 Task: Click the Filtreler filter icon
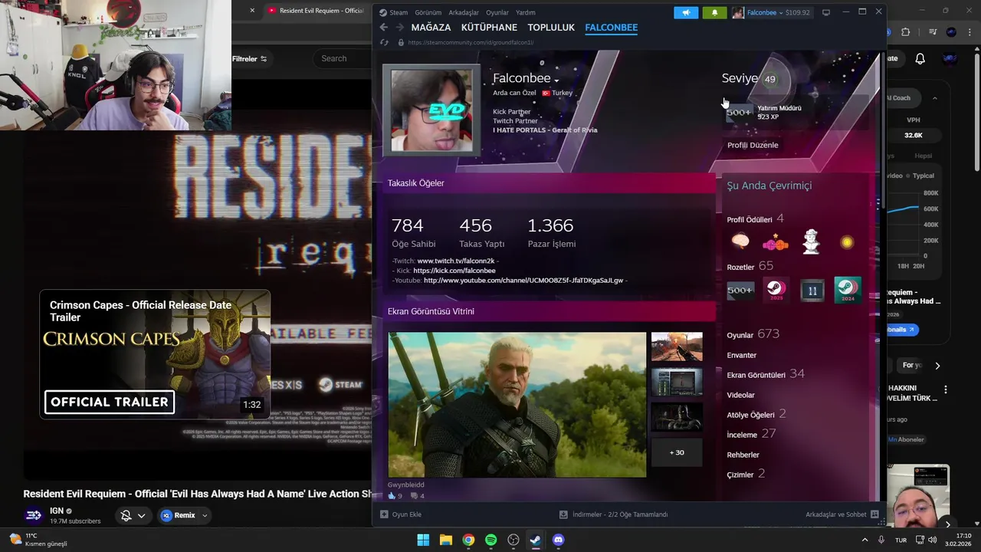(264, 59)
